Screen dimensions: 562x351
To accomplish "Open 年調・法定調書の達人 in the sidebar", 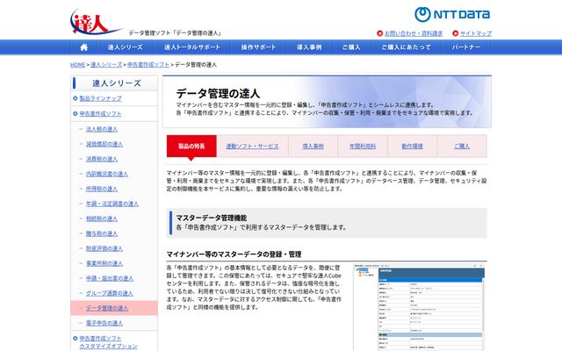I will [x=112, y=204].
